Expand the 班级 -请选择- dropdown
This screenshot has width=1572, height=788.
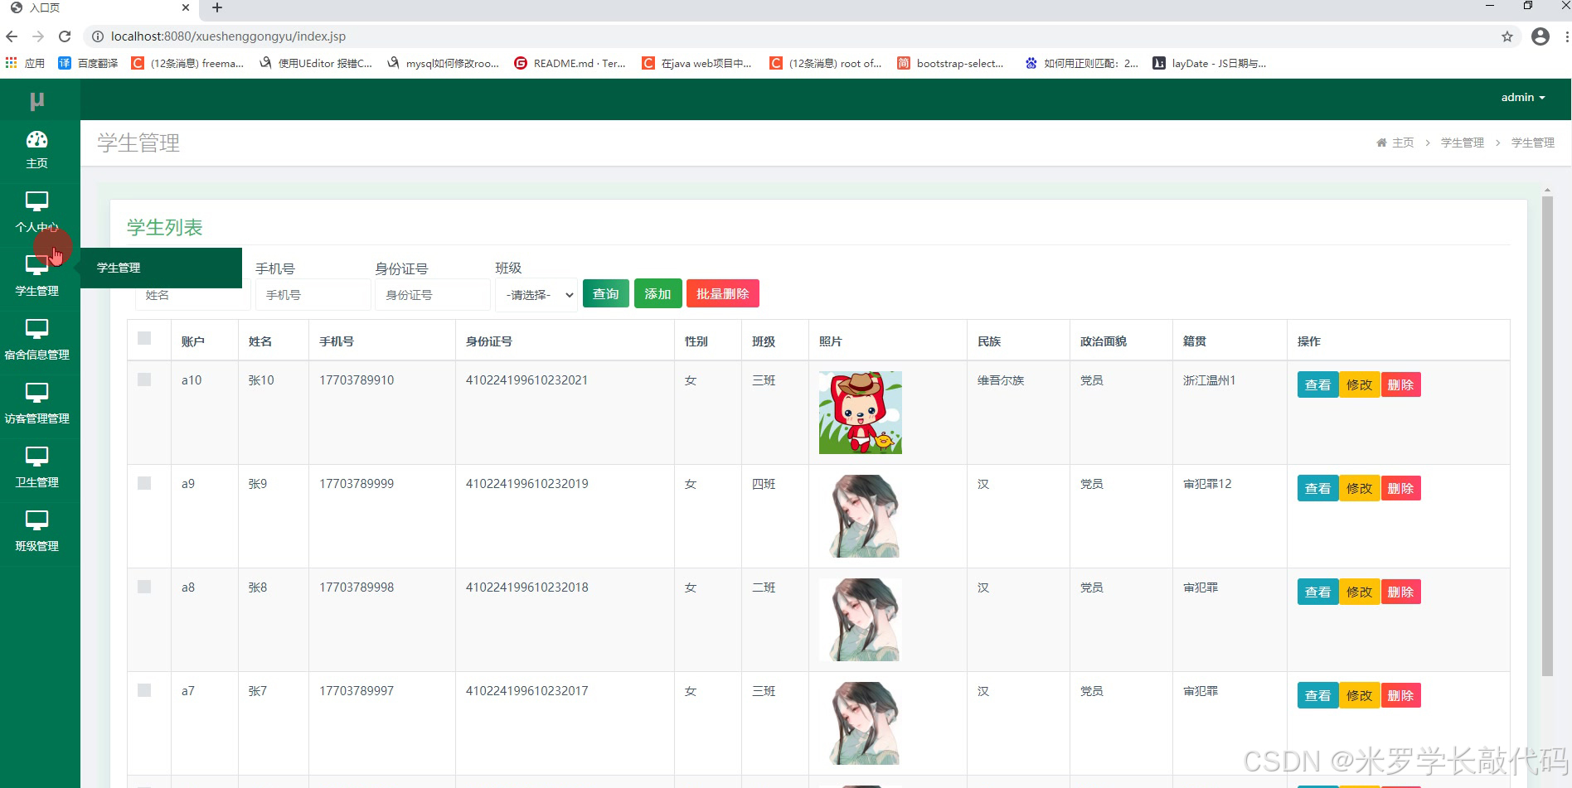click(536, 295)
